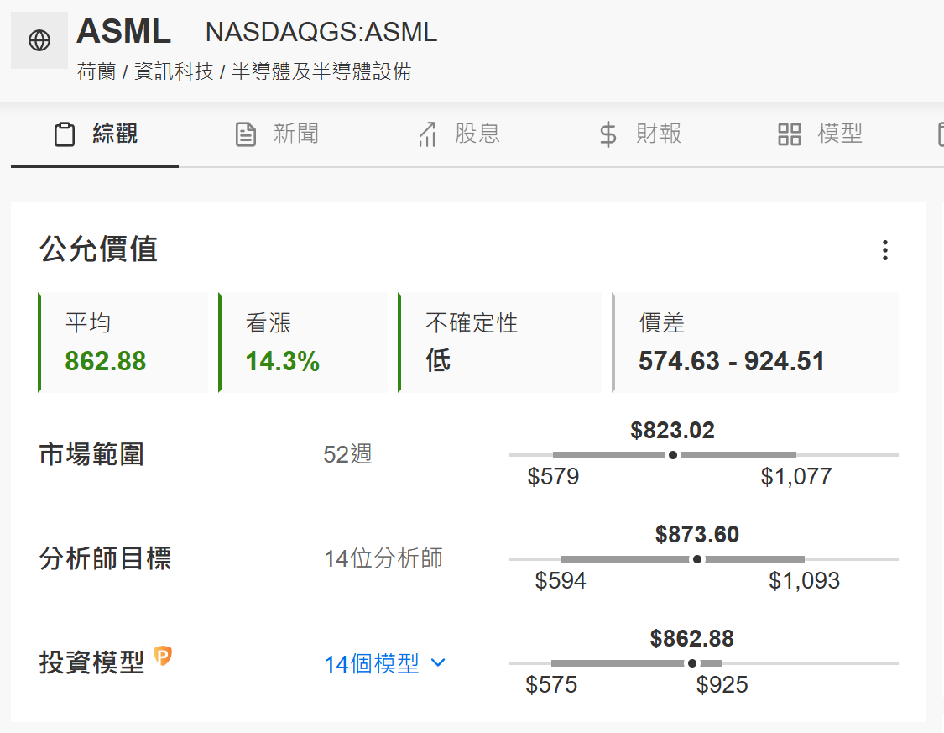Click the document icon of 新聞 tab

tap(245, 134)
